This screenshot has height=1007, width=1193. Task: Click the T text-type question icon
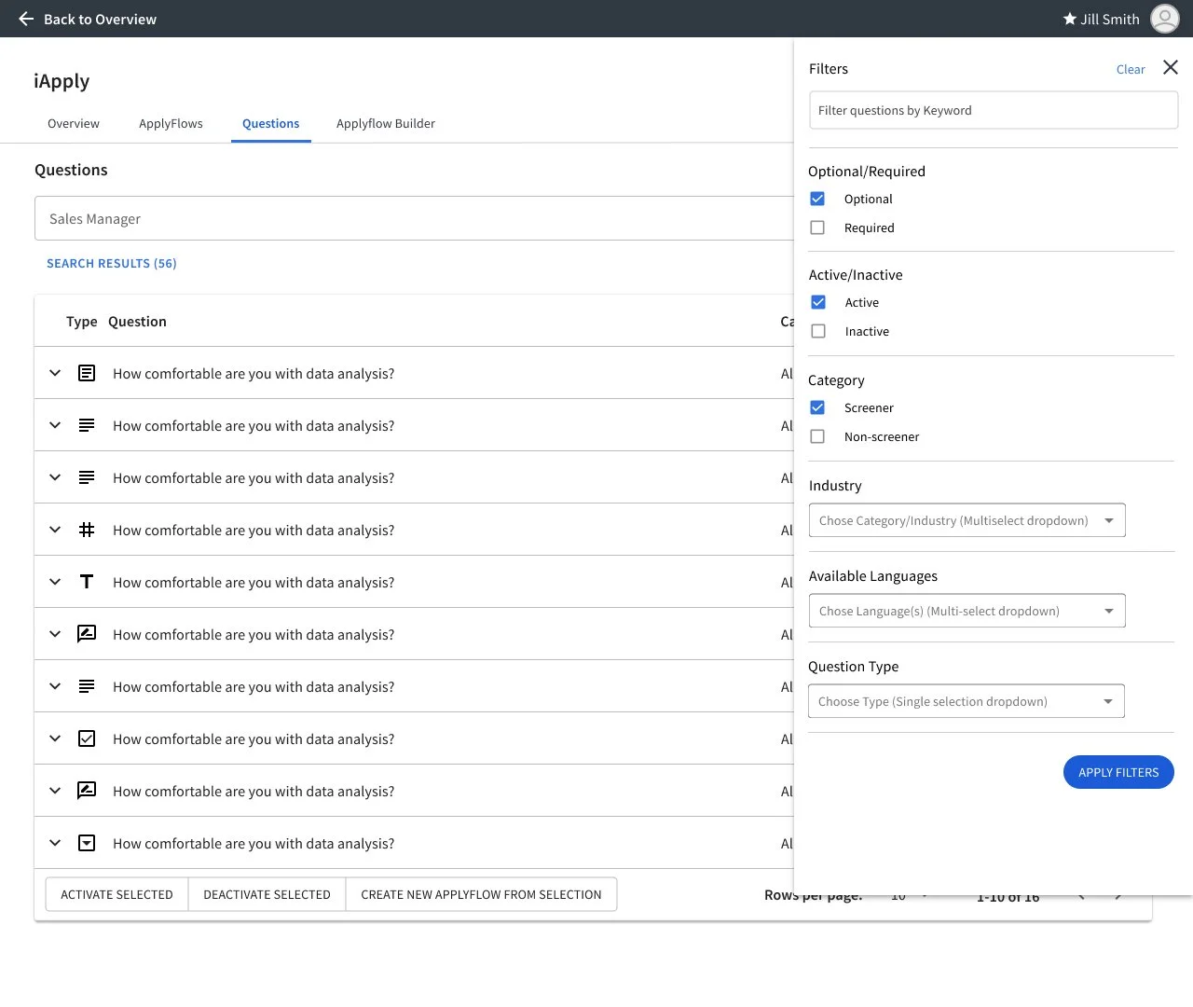87,582
